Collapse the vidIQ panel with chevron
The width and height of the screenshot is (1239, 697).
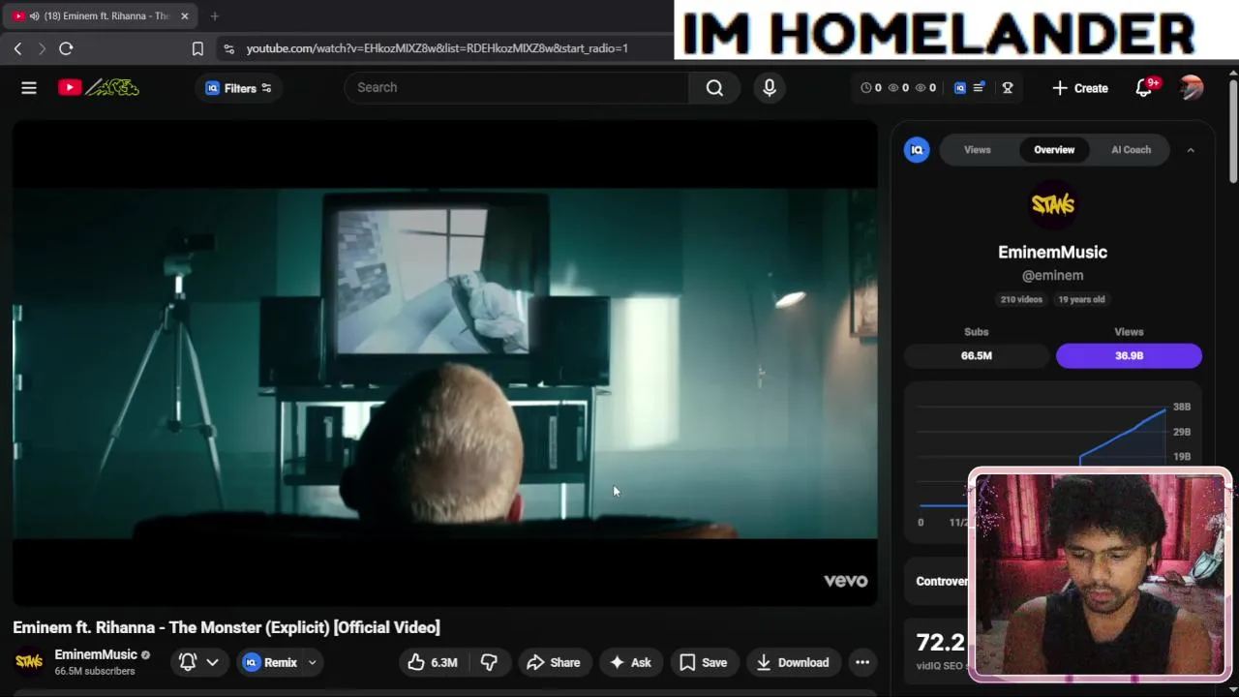(1191, 150)
